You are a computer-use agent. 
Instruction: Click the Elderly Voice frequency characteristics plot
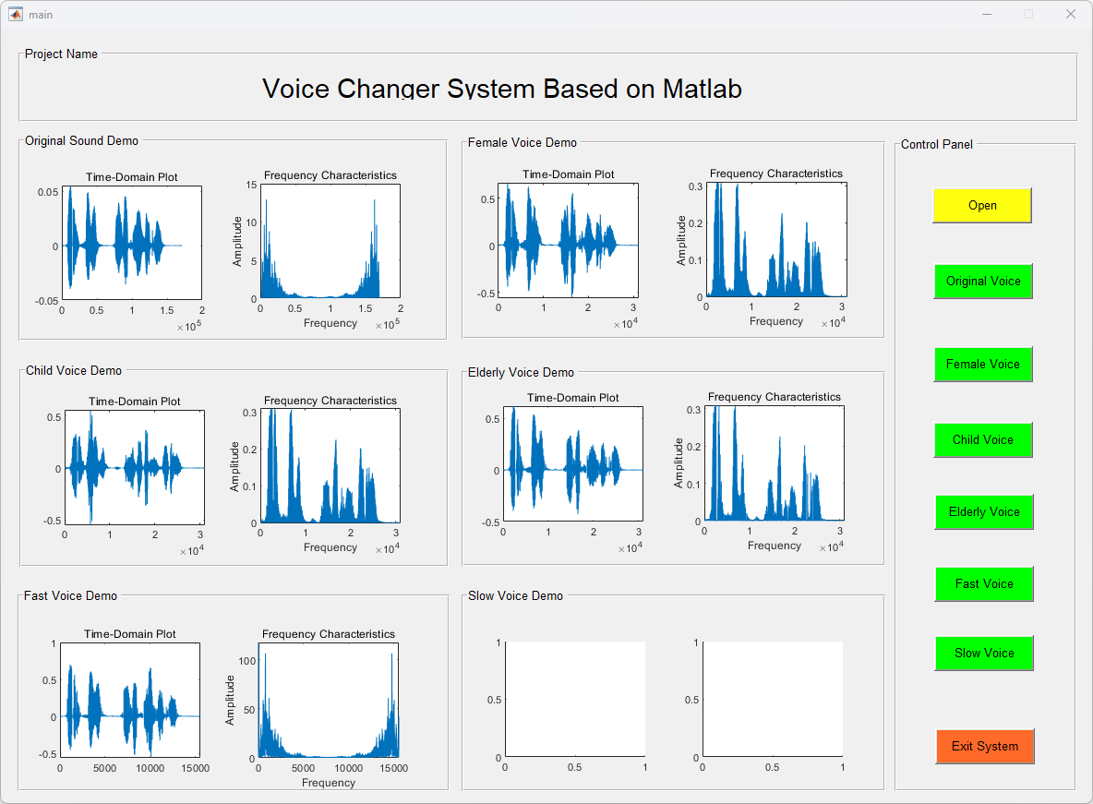(775, 463)
